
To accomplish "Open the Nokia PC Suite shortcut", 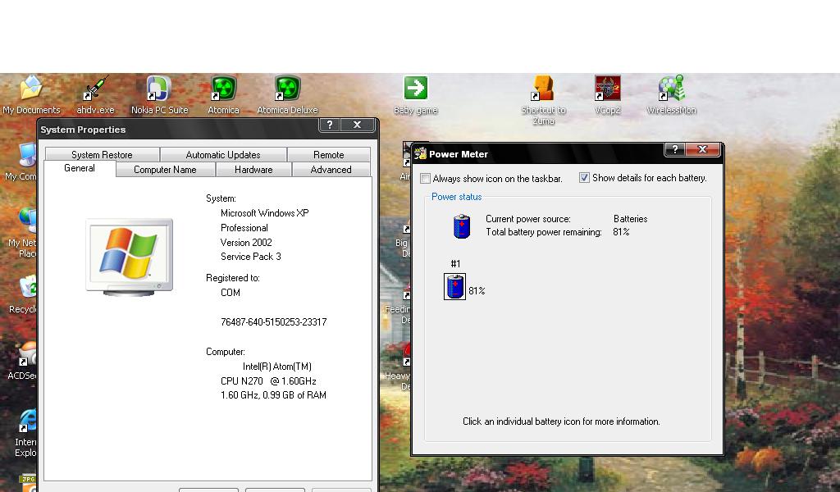I will (x=158, y=89).
